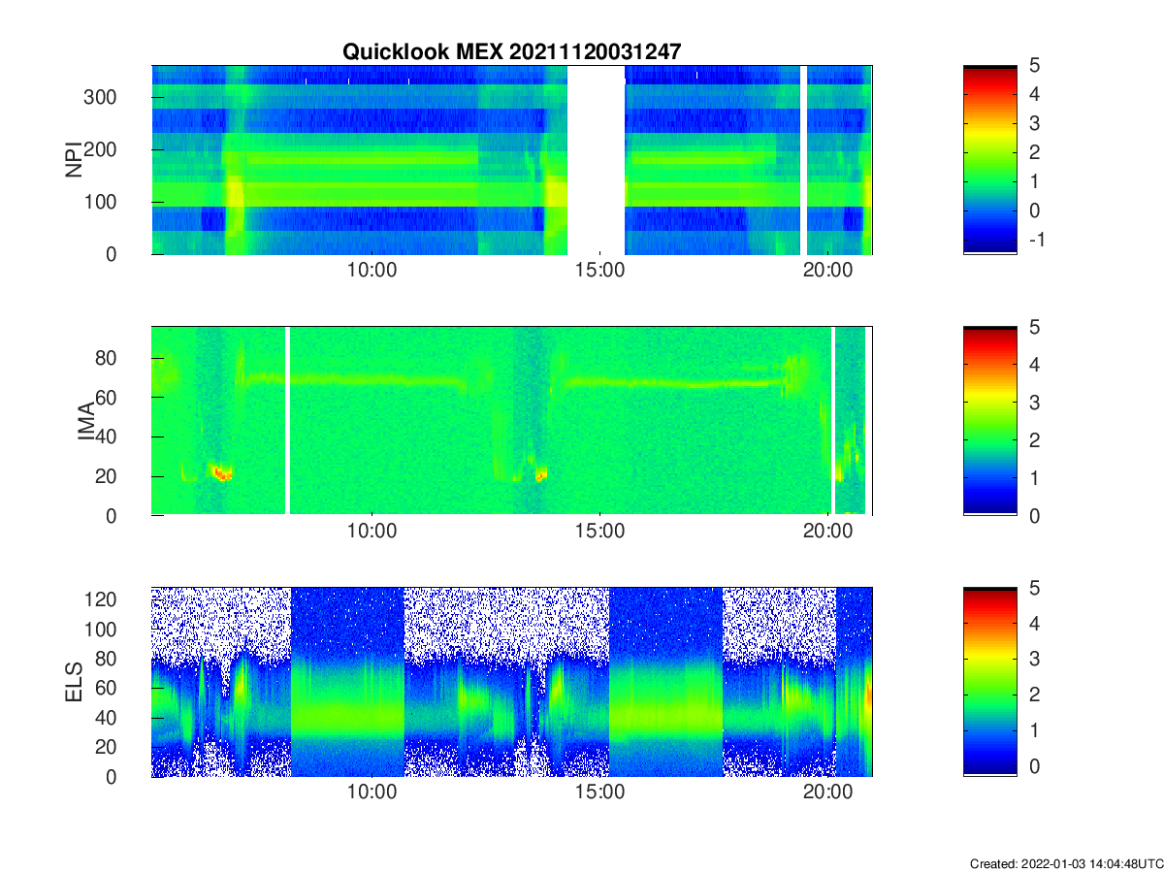Viewport: 1164px width, 873px height.
Task: Click the NPI y-axis label
Action: tap(74, 160)
